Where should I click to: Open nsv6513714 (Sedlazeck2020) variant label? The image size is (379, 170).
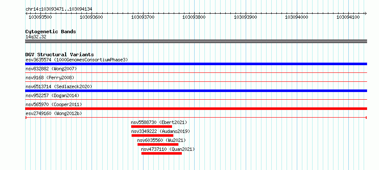point(59,86)
